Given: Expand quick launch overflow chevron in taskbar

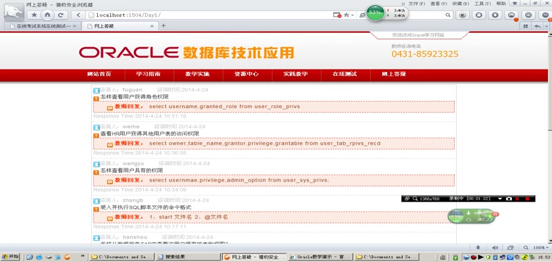Looking at the screenshot, I should click(83, 256).
